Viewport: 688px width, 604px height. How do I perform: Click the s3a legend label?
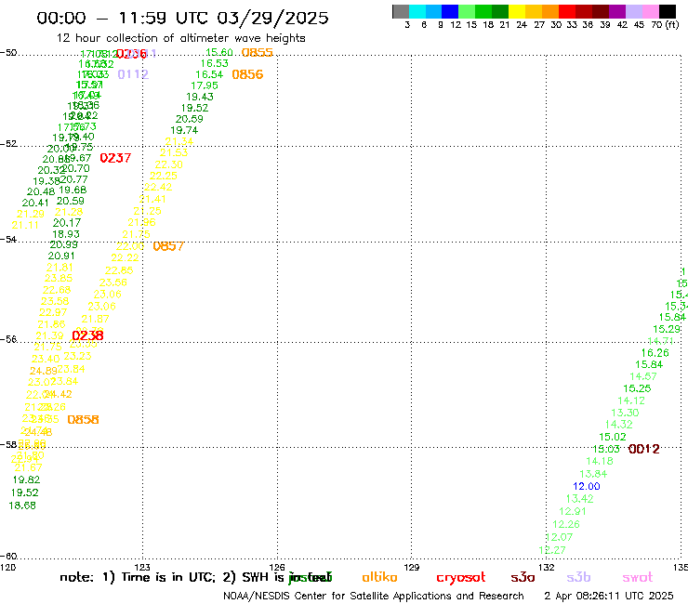click(x=523, y=578)
